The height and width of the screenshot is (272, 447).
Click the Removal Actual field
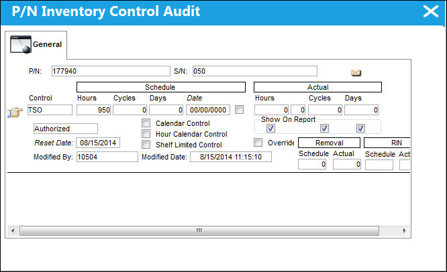[x=347, y=164]
